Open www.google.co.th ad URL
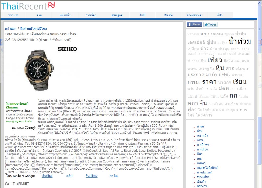The image size is (262, 188). 20,121
